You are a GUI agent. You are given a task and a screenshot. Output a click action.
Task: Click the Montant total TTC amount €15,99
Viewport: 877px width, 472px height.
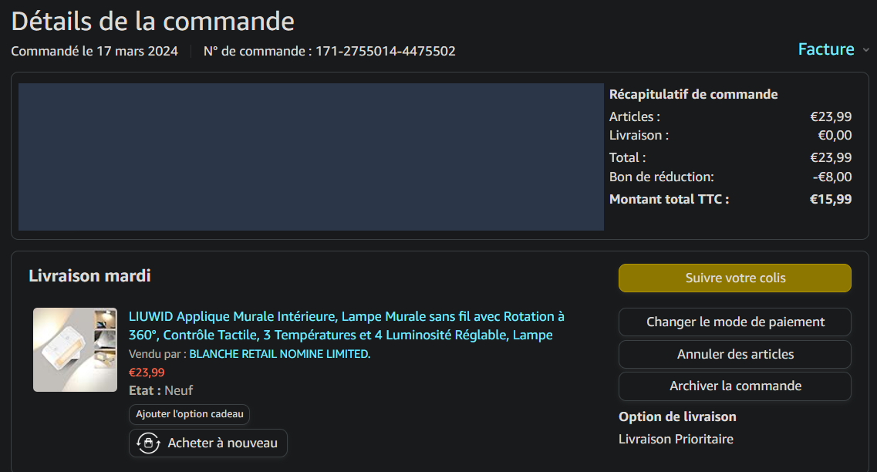pos(830,199)
